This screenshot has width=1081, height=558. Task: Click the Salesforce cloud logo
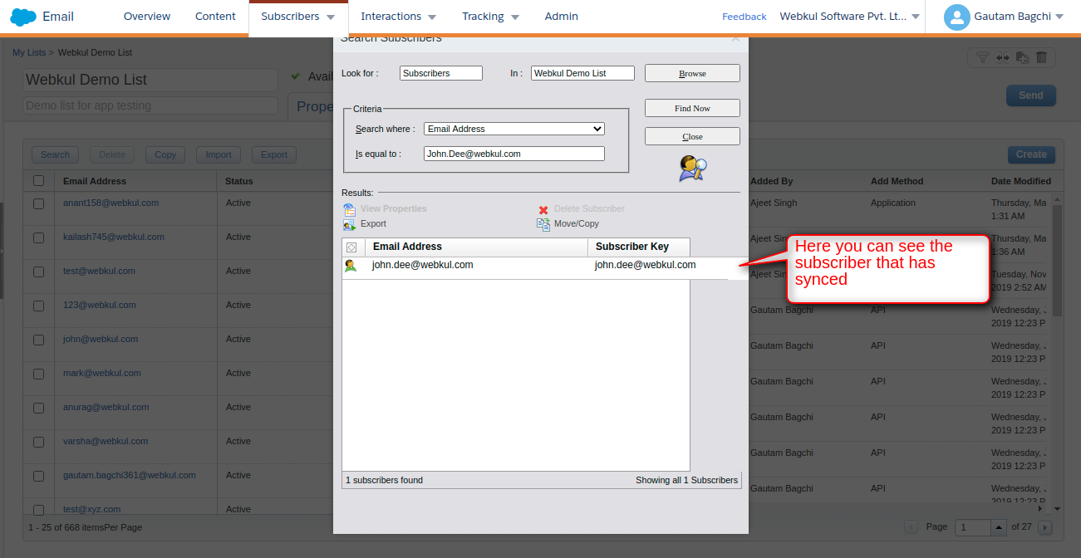pos(23,17)
